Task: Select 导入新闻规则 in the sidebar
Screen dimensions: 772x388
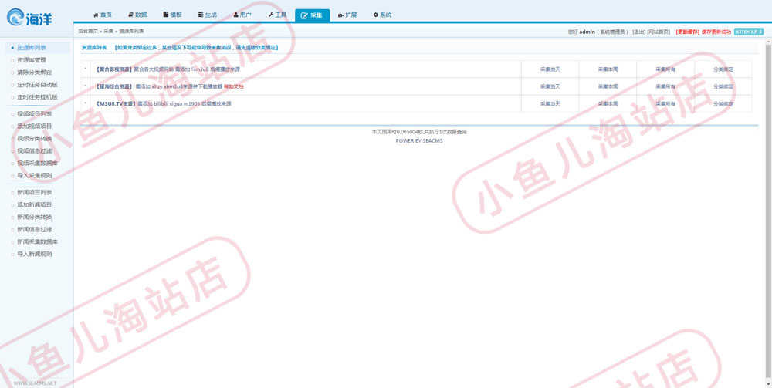Action: (35, 255)
